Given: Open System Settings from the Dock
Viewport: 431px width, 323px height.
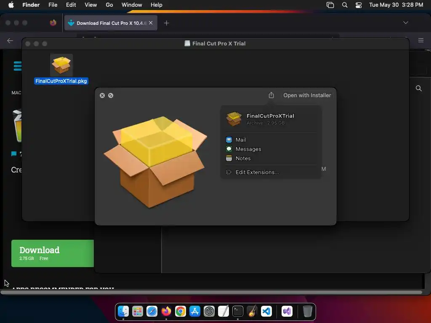Looking at the screenshot, I should (x=209, y=312).
